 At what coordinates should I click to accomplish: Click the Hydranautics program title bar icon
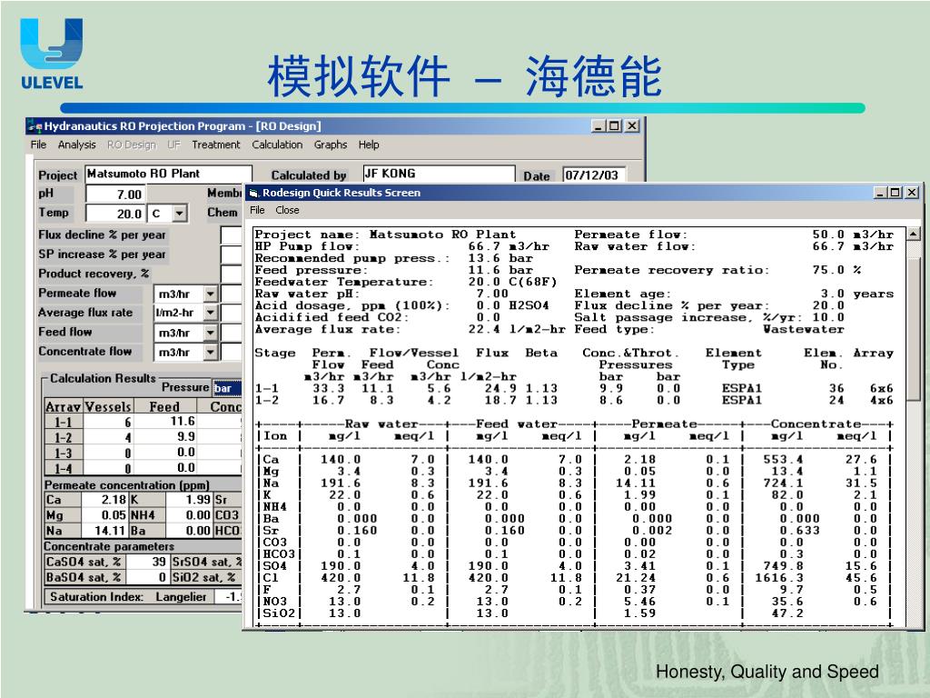pos(35,126)
